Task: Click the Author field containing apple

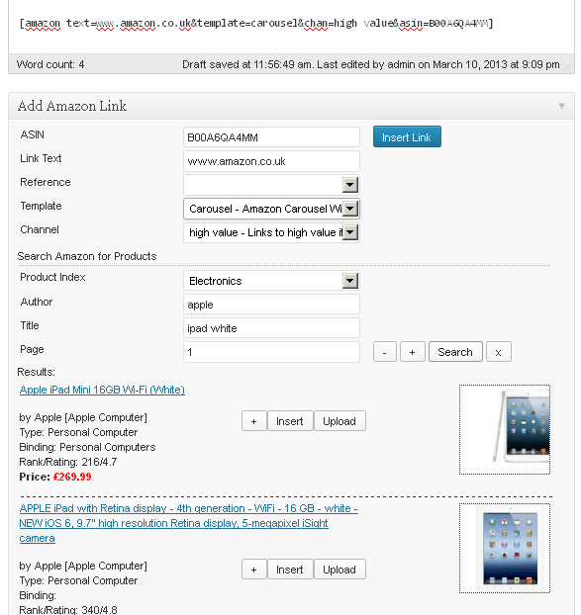Action: pos(271,305)
